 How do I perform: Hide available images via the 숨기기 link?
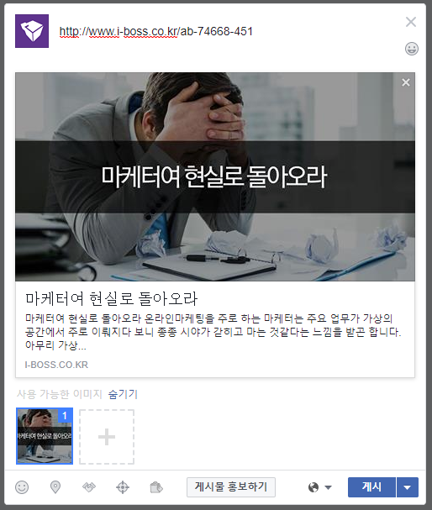tap(123, 394)
